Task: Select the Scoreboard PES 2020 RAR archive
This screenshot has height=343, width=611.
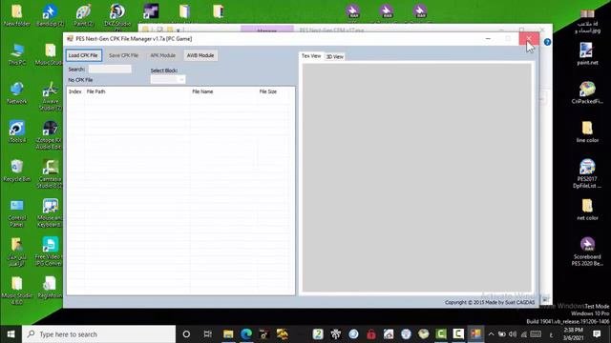Action: [587, 252]
